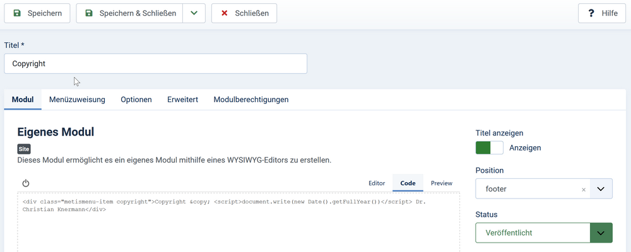Viewport: 631px width, 252px height.
Task: Open the Modulberechtigungen tab
Action: (x=251, y=100)
